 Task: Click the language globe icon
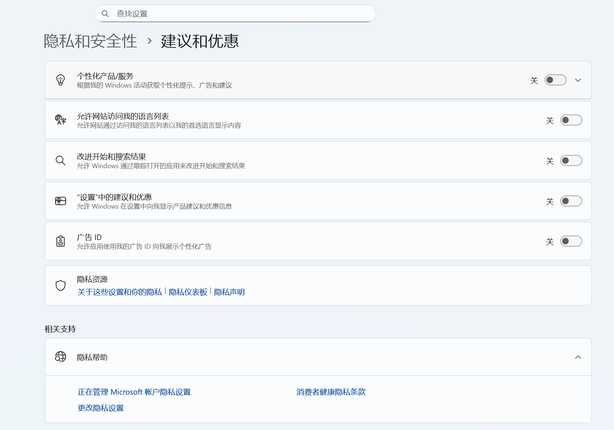coord(61,120)
